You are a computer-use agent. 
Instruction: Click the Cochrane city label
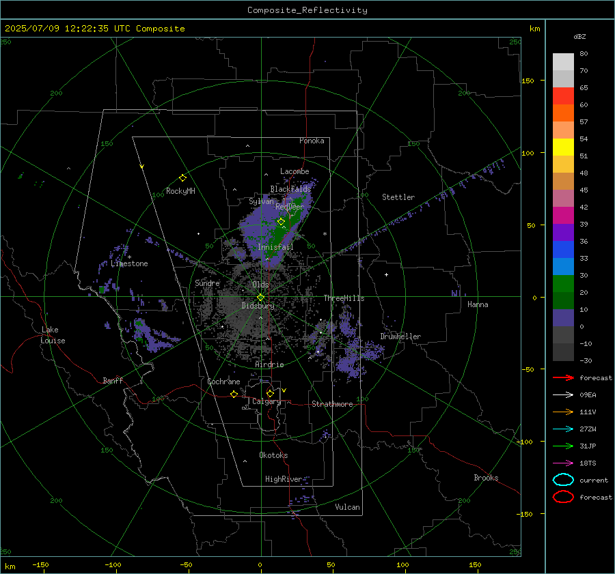223,382
